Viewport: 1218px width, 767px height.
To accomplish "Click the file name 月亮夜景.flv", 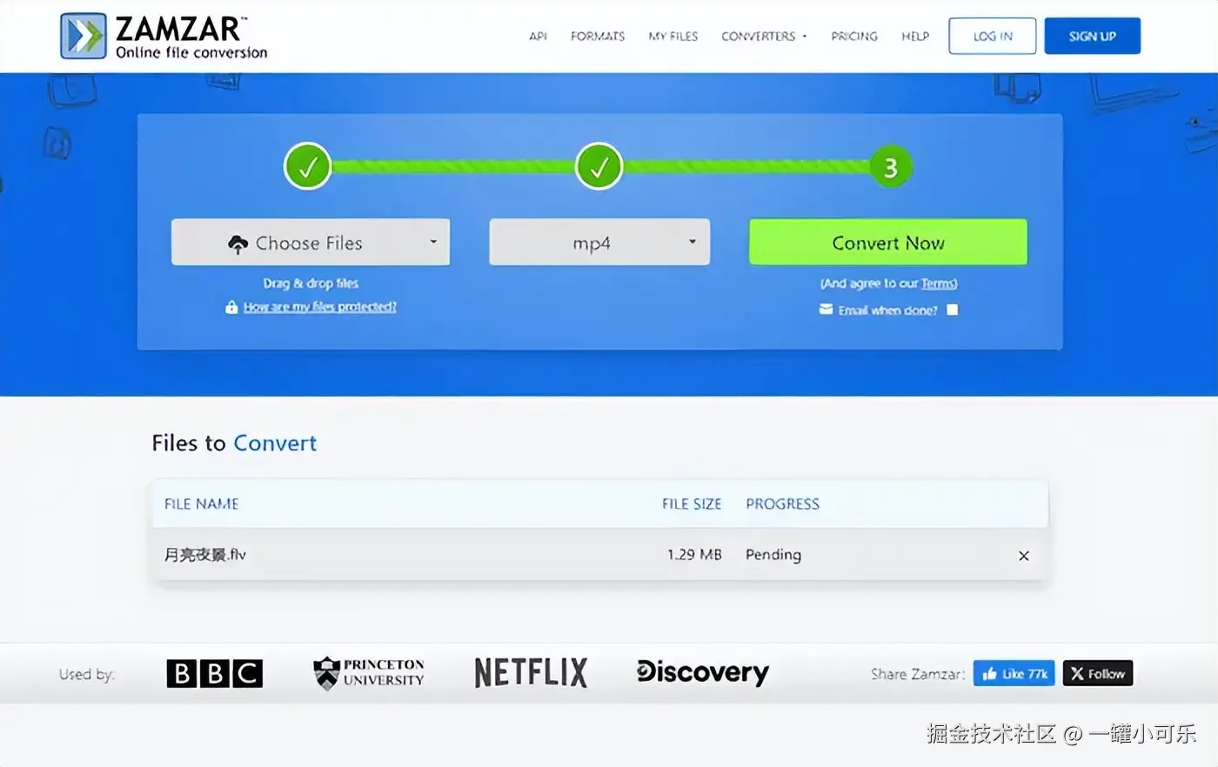I will (205, 555).
